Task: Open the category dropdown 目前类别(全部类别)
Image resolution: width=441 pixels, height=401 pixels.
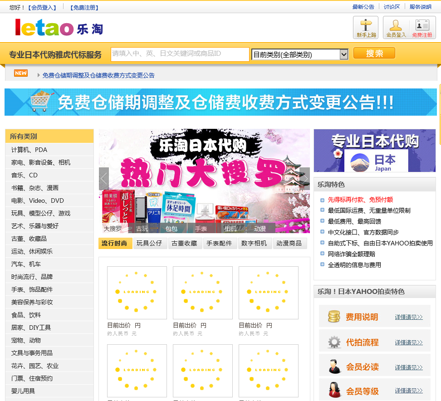Action: (300, 54)
